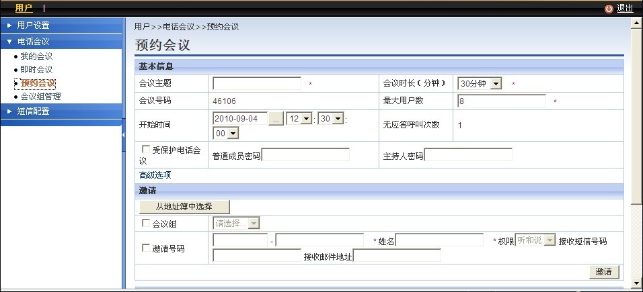Open the date picker ellipsis button
This screenshot has height=292, width=643.
[276, 119]
